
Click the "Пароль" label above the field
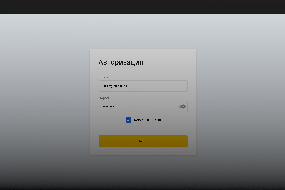pos(105,98)
